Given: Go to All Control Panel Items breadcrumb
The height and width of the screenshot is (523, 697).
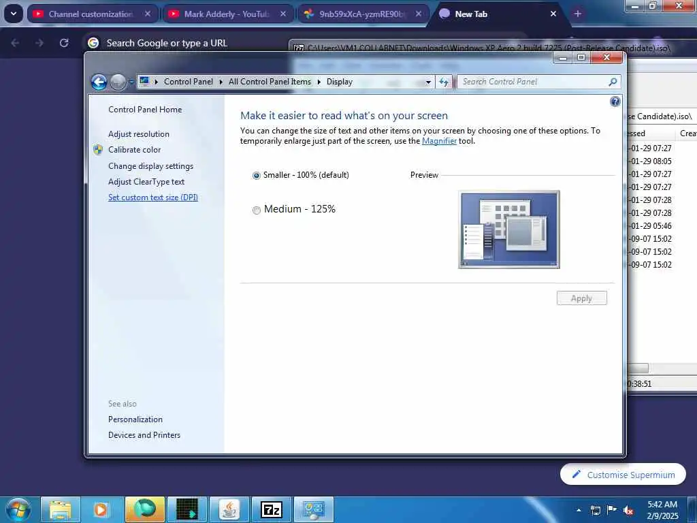Looking at the screenshot, I should point(270,82).
